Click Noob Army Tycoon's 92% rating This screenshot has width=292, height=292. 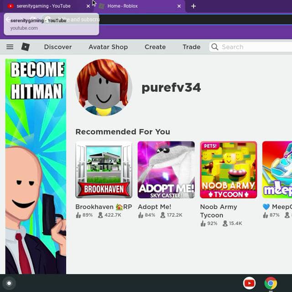point(209,223)
